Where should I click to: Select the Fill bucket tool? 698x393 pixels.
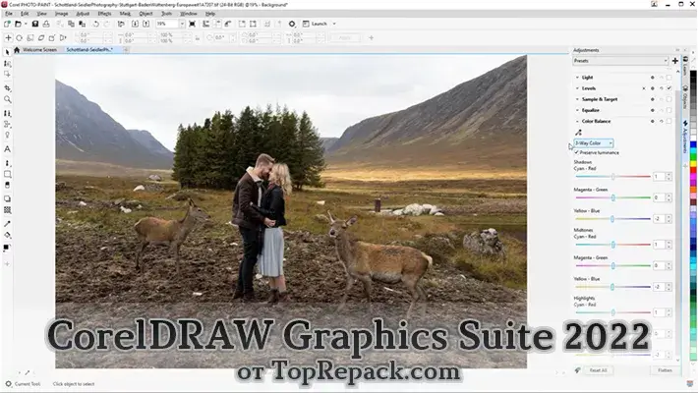coord(7,235)
